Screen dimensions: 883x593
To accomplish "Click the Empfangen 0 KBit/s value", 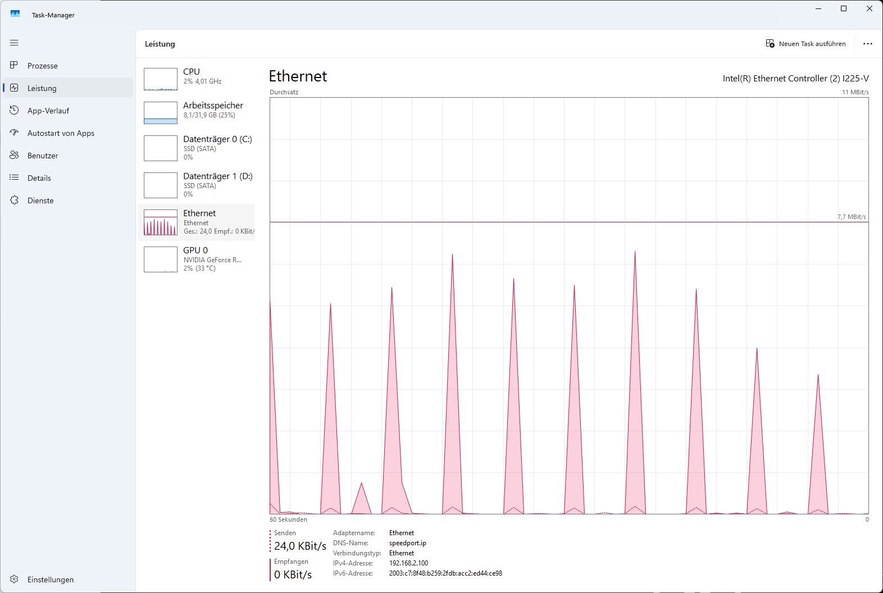I will (293, 574).
